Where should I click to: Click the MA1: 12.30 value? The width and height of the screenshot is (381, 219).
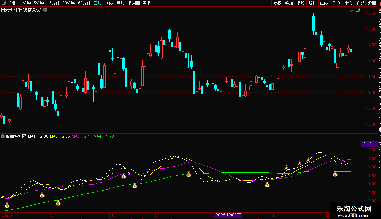click(38, 136)
